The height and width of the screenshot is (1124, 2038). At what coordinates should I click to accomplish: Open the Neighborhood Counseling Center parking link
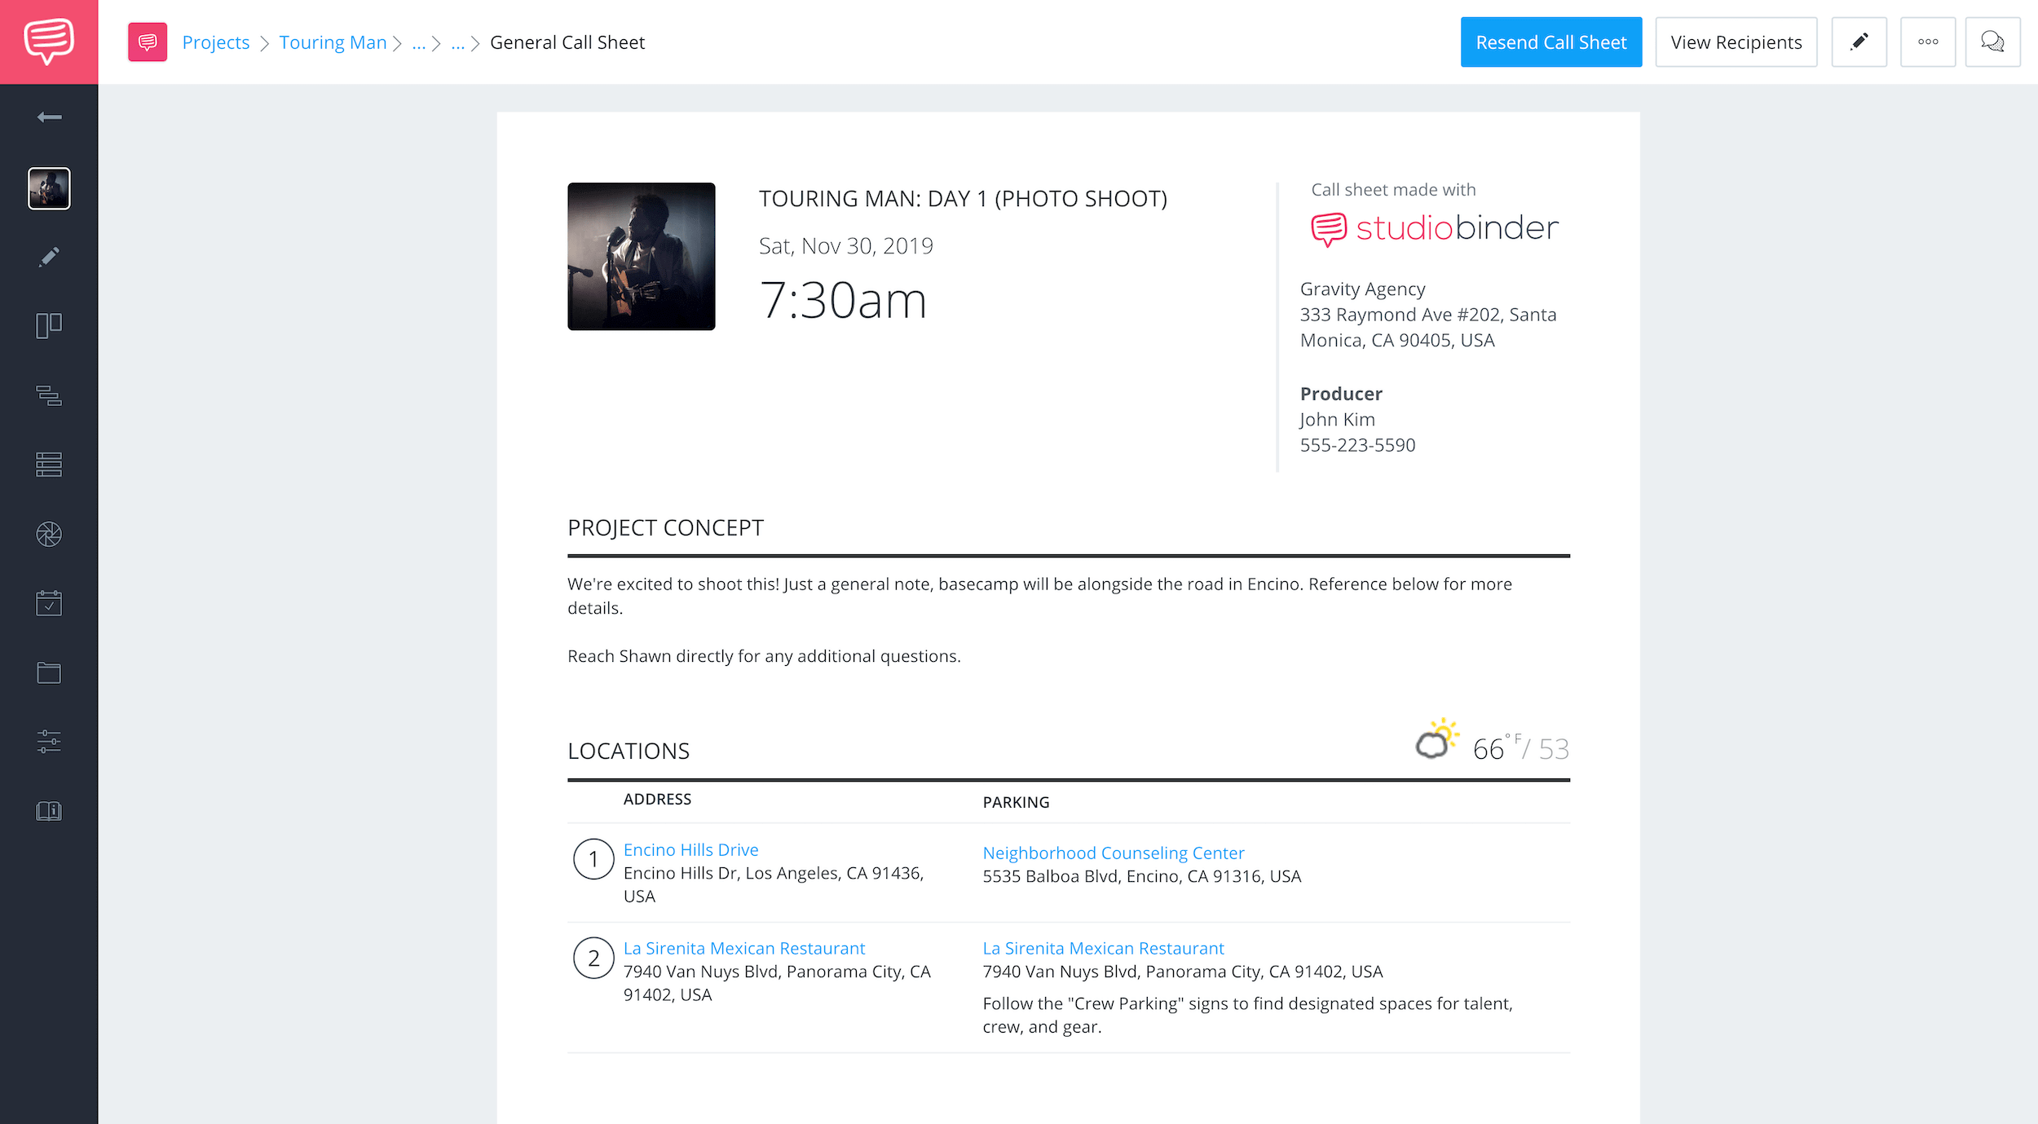[x=1113, y=853]
